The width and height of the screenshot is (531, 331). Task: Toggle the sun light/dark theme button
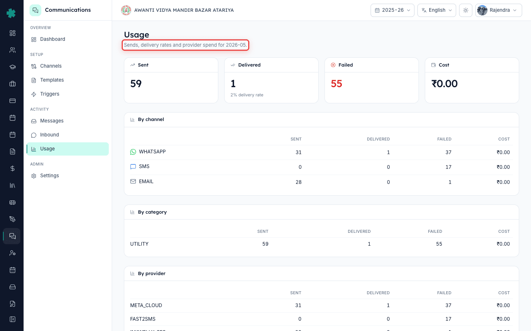coord(466,10)
